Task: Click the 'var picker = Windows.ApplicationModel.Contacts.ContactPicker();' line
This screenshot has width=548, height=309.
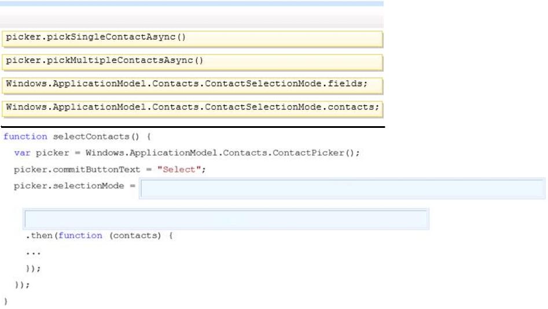Action: 187,153
